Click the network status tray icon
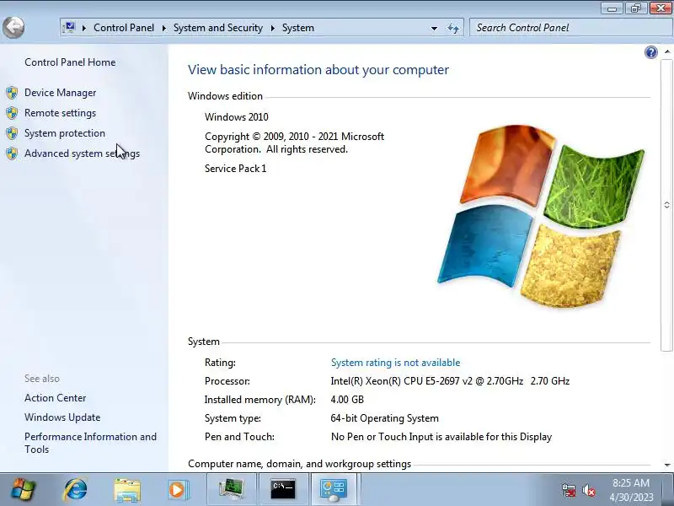This screenshot has height=506, width=674. pos(568,490)
